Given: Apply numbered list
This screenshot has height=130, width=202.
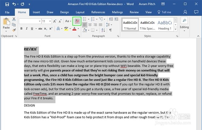Looking at the screenshot, I should (x=93, y=19).
